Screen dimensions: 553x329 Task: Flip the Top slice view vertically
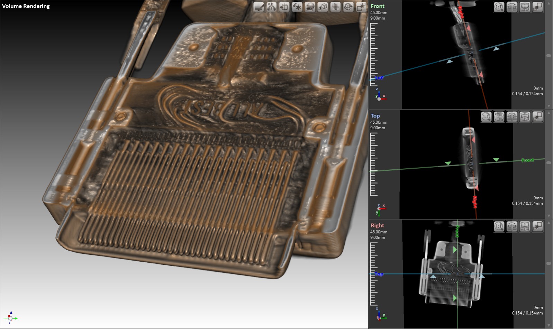(x=499, y=117)
